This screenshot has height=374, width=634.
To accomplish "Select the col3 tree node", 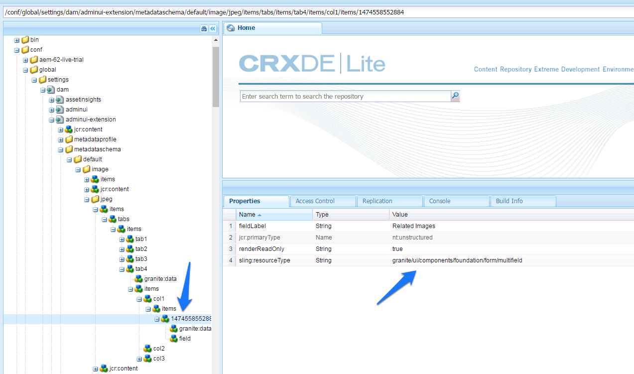I will (x=159, y=359).
